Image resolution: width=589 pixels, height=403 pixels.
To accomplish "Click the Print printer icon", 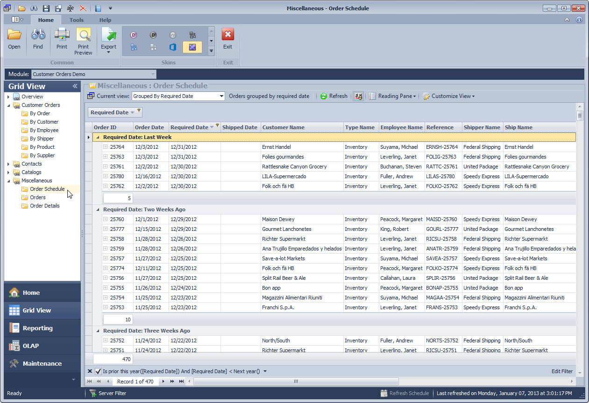I will point(62,35).
